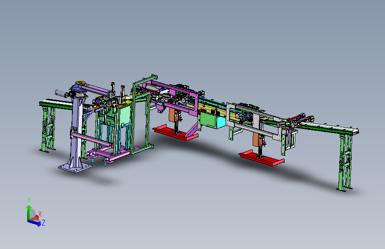
Task: Select the light green panel near the column
Action: pos(124,116)
